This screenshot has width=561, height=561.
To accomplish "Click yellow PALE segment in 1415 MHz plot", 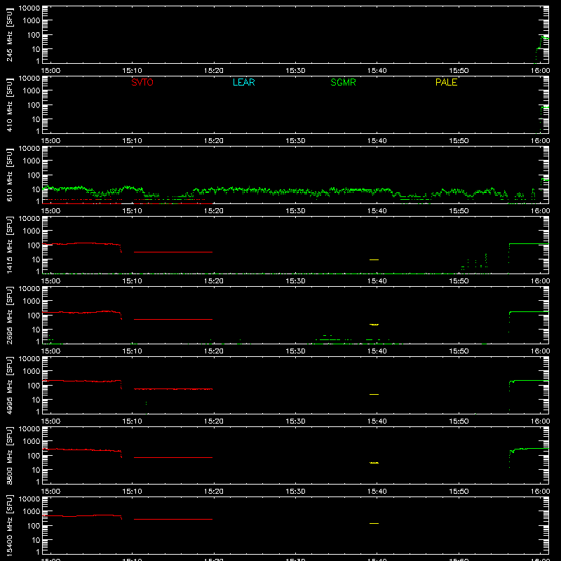I will pos(374,259).
